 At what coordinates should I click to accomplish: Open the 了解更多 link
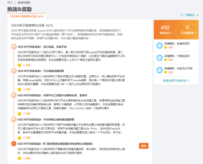tap(190, 15)
